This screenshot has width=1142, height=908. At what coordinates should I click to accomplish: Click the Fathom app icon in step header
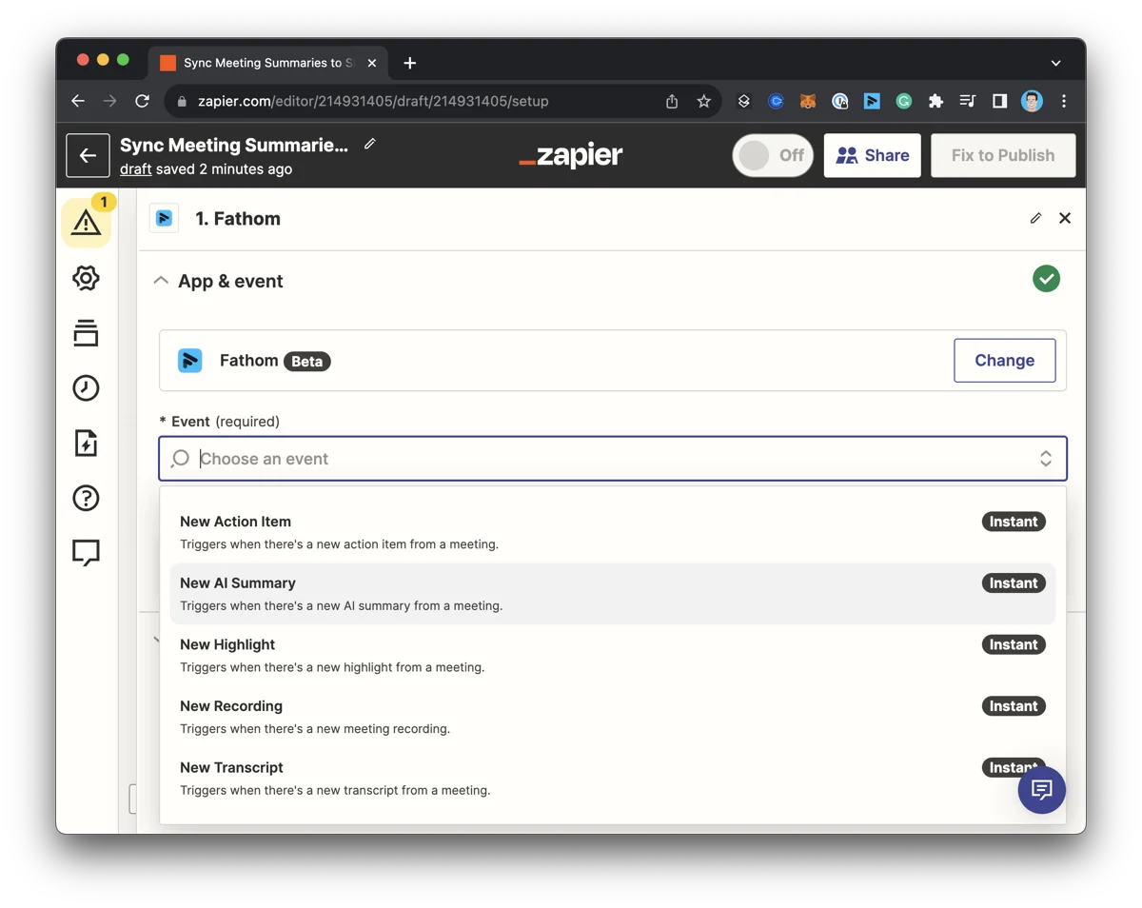click(x=165, y=218)
